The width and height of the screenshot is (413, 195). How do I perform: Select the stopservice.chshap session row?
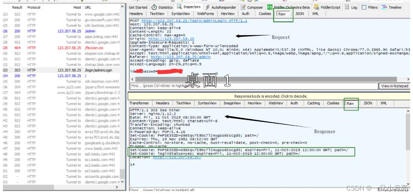click(x=61, y=53)
